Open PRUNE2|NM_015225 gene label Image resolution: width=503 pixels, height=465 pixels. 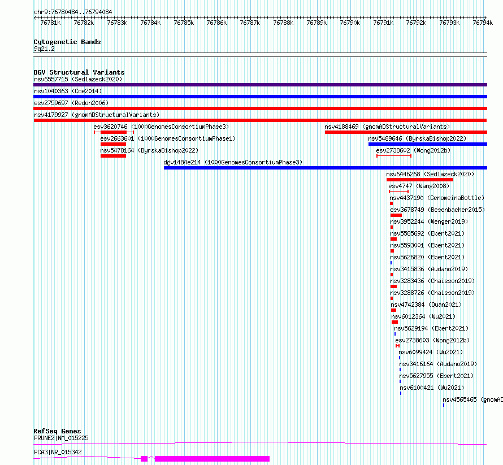point(61,438)
